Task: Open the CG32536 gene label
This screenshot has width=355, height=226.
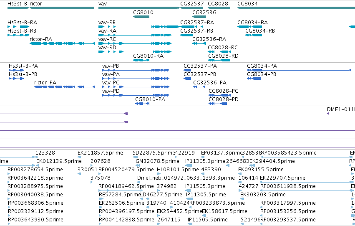Action: (204, 13)
